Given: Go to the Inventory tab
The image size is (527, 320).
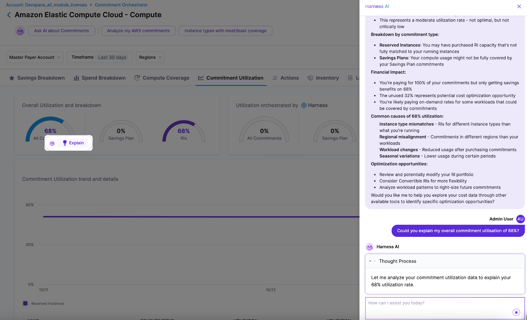Looking at the screenshot, I should click(323, 78).
